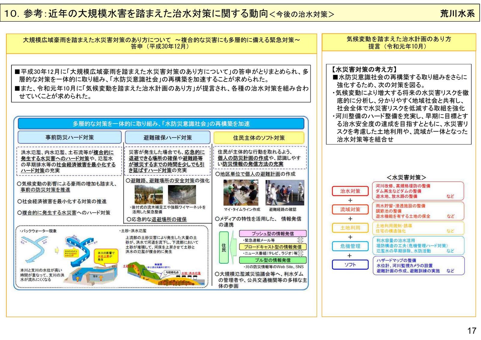Click the yellow arrow in the backwater diagram
This screenshot has height=340, width=481.
coord(57,250)
